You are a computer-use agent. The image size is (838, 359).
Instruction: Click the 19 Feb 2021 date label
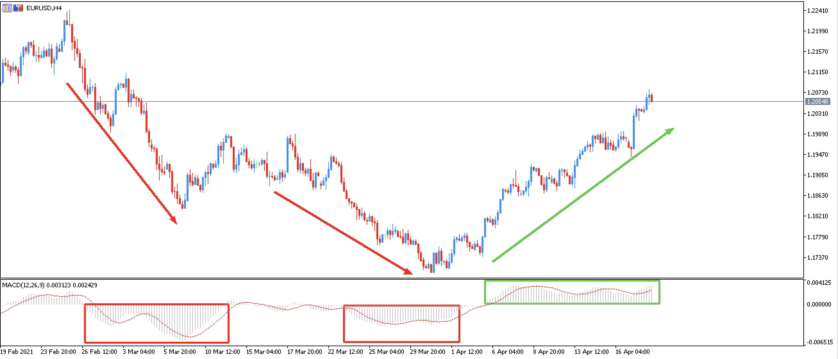tap(17, 352)
